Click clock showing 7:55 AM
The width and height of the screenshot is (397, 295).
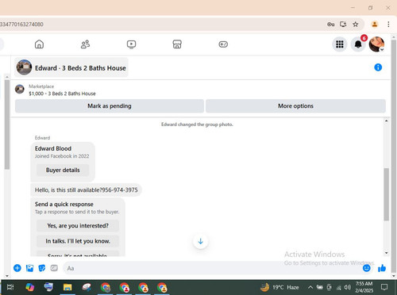364,284
